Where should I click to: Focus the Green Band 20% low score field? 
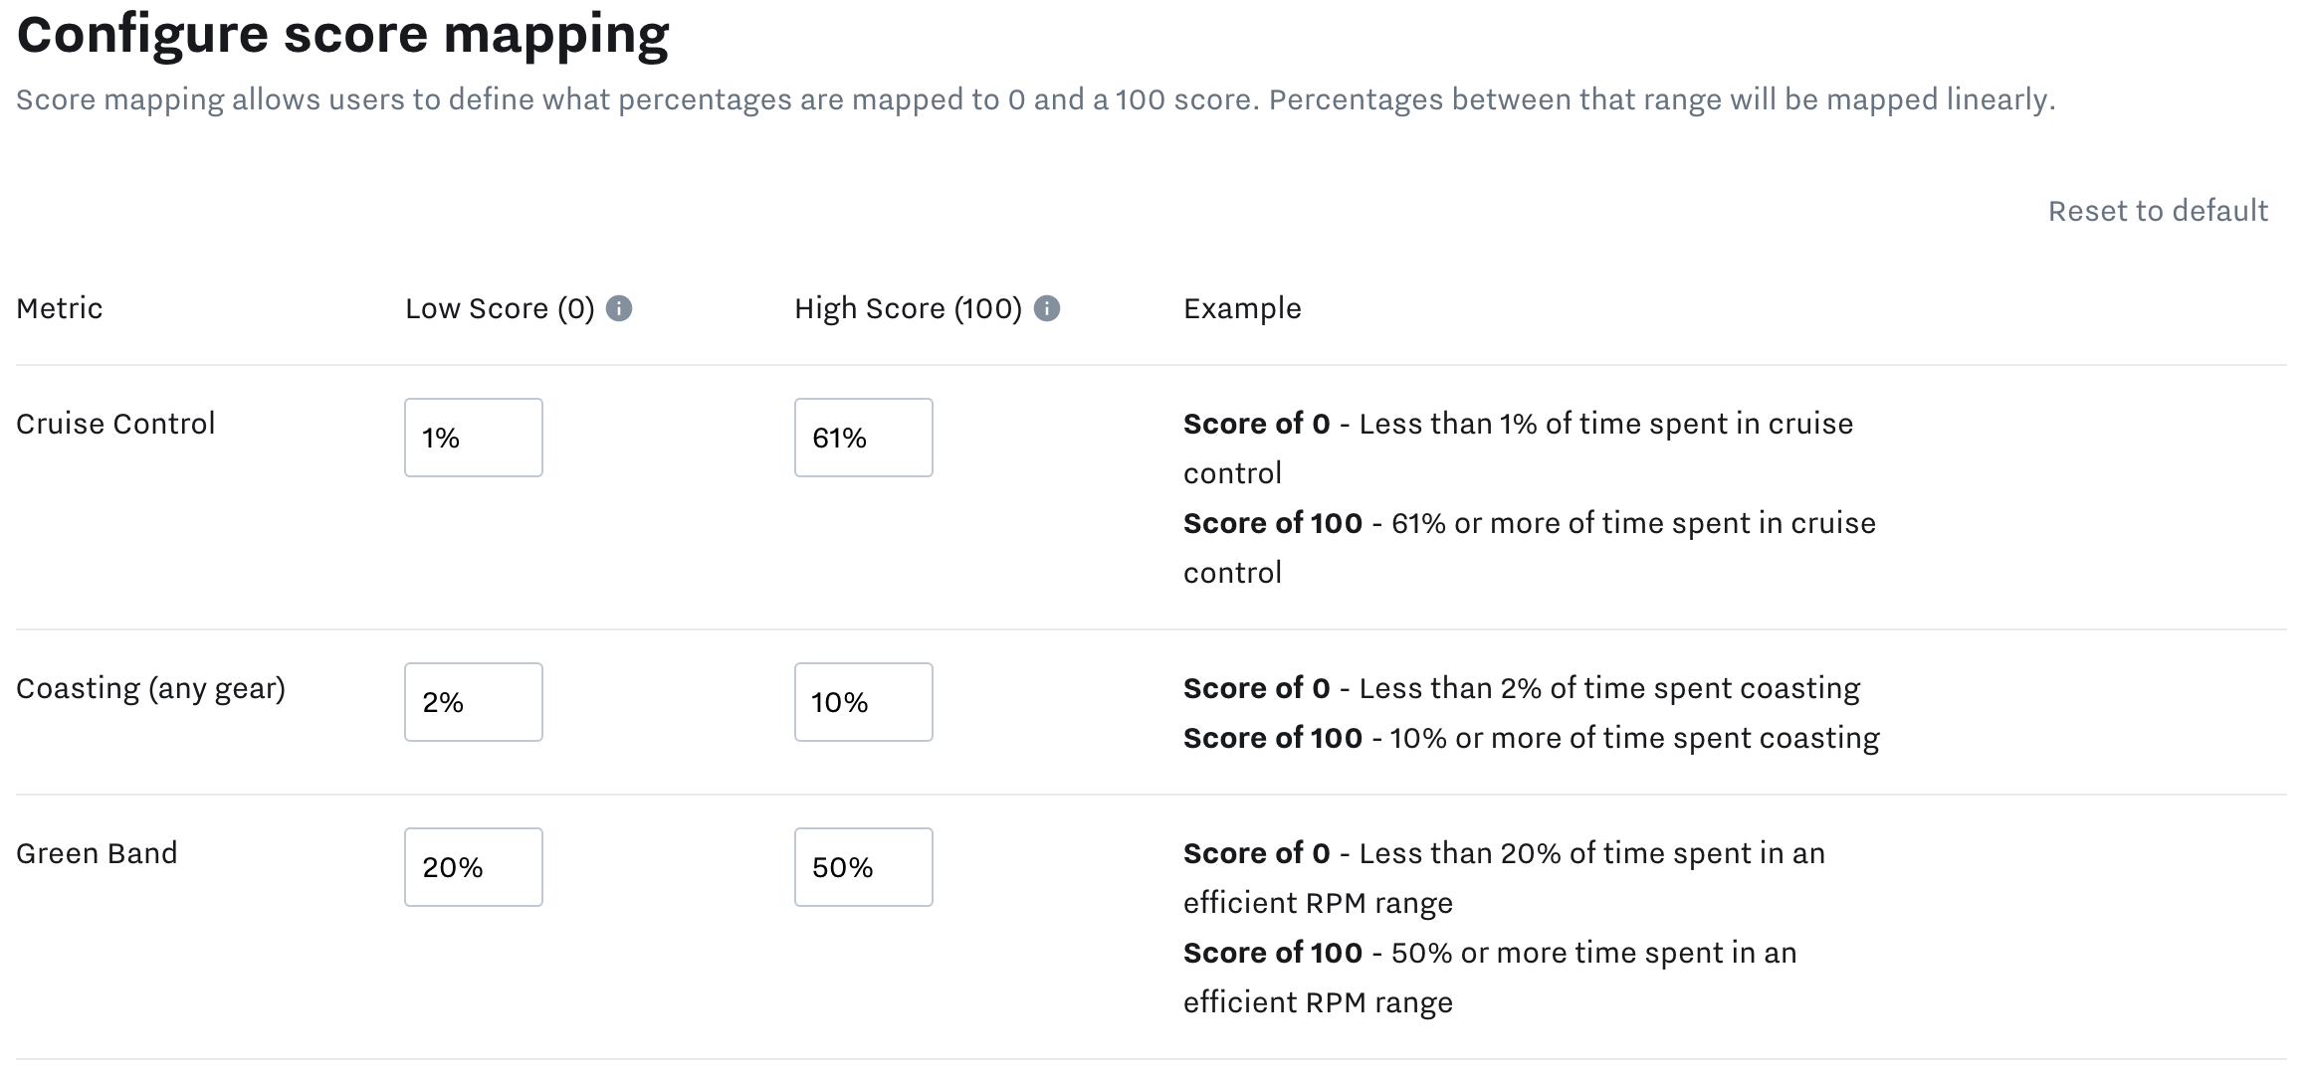474,867
